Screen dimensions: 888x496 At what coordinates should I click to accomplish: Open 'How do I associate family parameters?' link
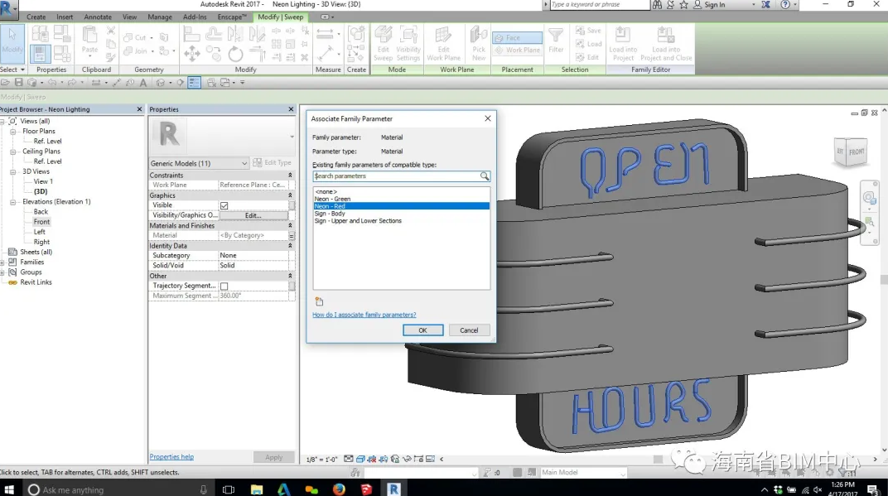click(x=364, y=315)
